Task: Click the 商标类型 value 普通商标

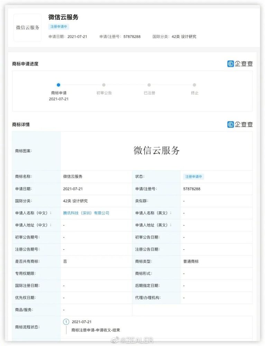Action: point(191,261)
